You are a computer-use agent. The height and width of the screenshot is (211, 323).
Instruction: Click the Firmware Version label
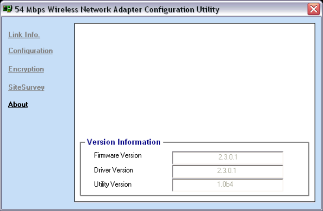point(118,155)
